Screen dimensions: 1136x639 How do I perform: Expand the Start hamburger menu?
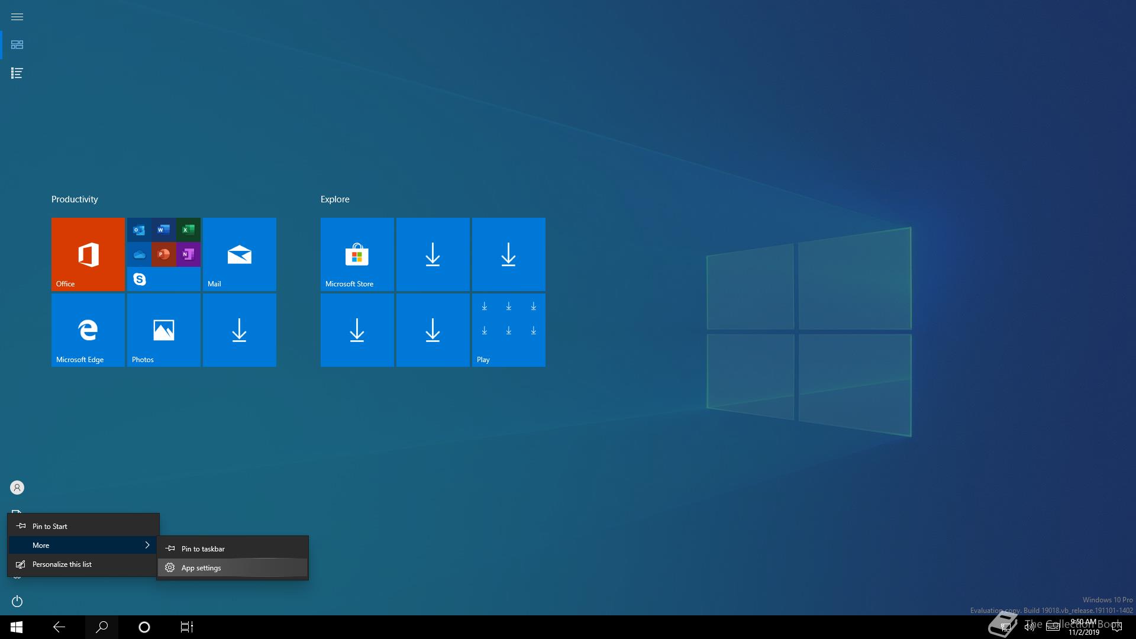[17, 17]
